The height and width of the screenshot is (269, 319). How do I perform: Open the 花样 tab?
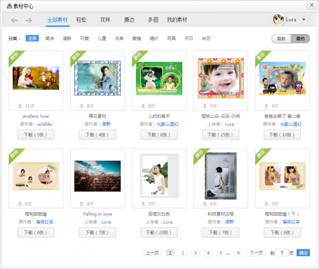[x=105, y=20]
